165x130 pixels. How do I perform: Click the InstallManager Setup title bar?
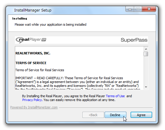(67, 10)
